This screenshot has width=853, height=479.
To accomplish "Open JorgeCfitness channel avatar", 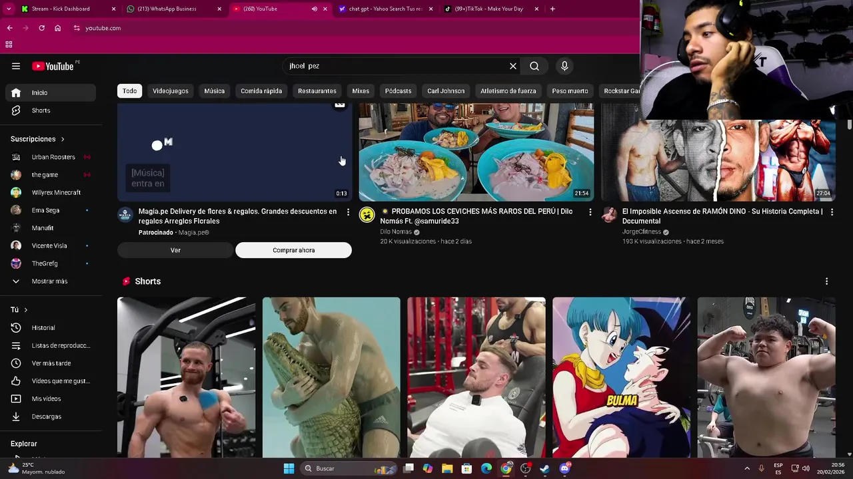I will tap(609, 214).
